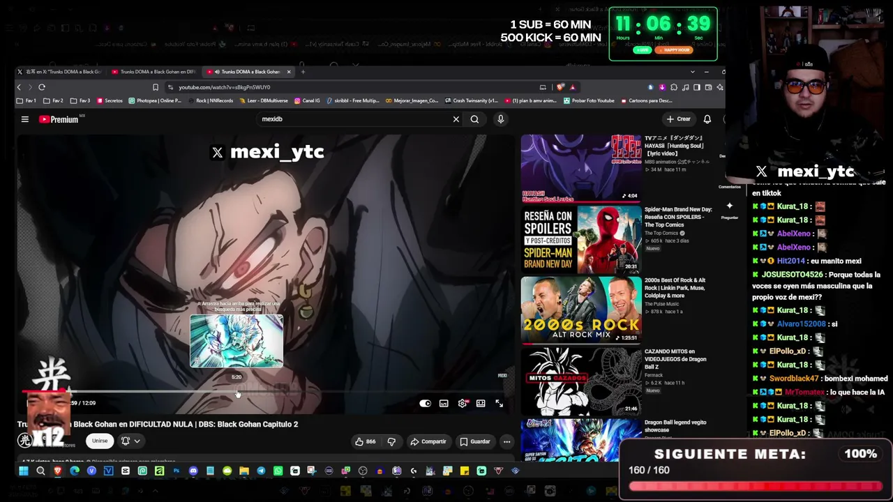
Task: Click the Compartir button
Action: pos(428,441)
